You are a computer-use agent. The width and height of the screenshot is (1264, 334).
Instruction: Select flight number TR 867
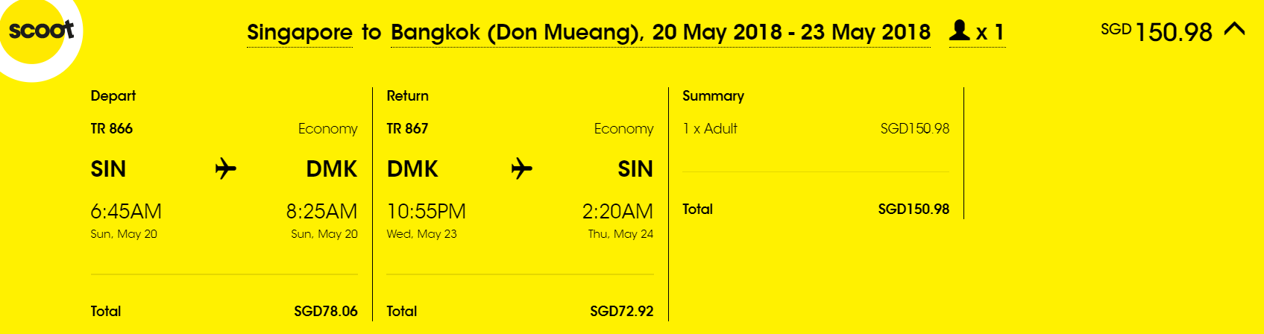click(407, 128)
